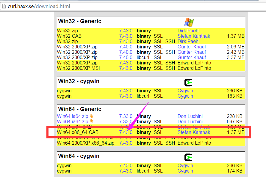Click 'libcurl' in the 174 KB cygwin row
Screen dimensions: 266x177
pyautogui.click(x=143, y=171)
